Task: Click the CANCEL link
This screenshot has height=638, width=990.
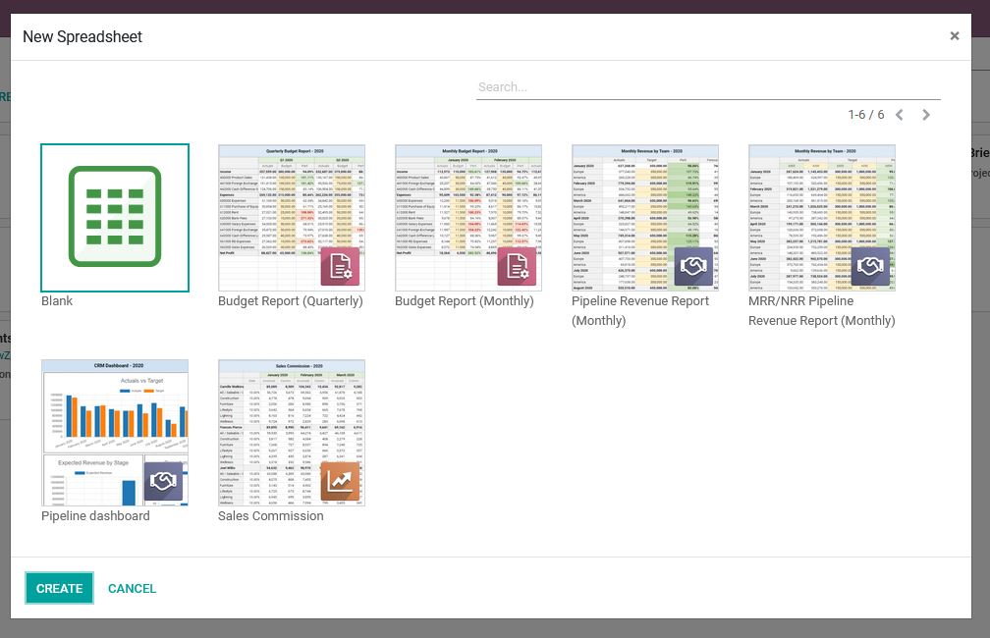Action: pyautogui.click(x=132, y=588)
